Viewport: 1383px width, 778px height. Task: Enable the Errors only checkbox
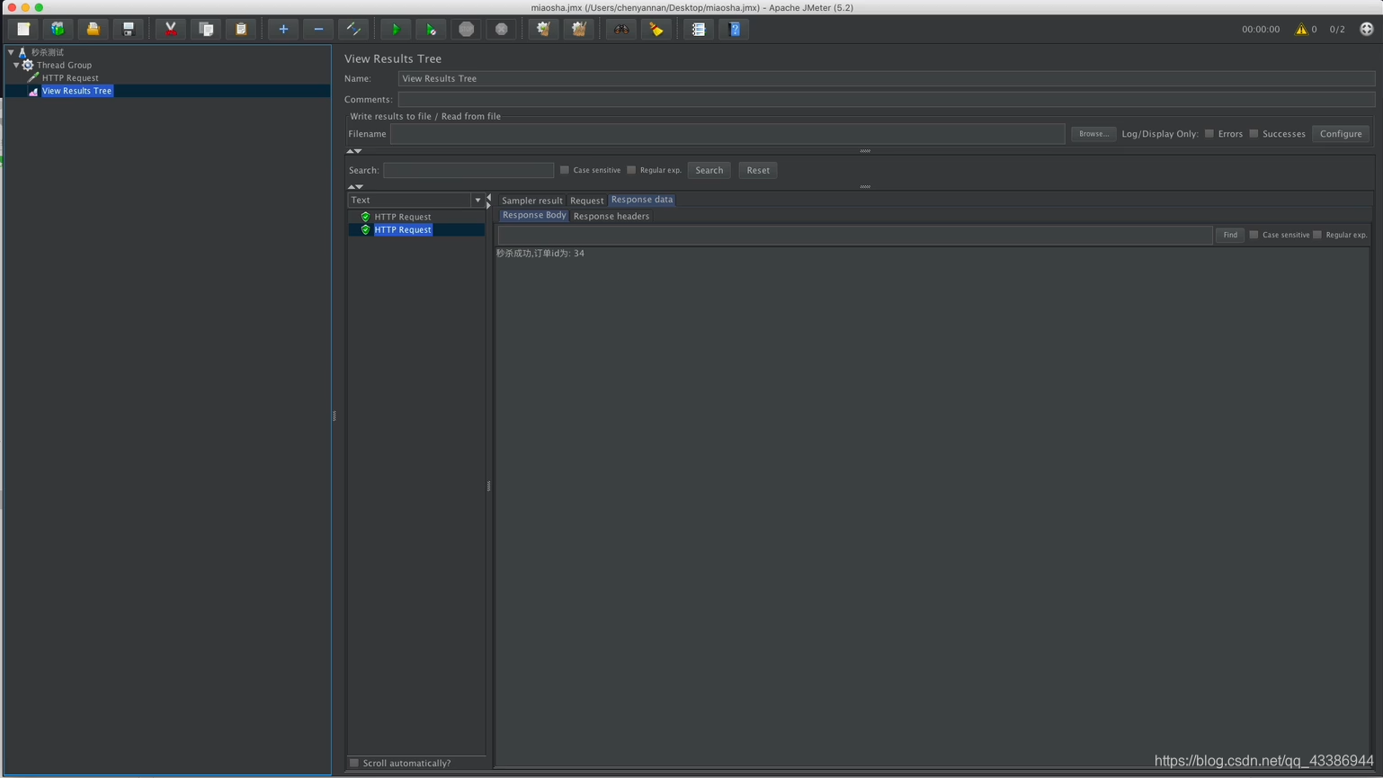point(1209,134)
